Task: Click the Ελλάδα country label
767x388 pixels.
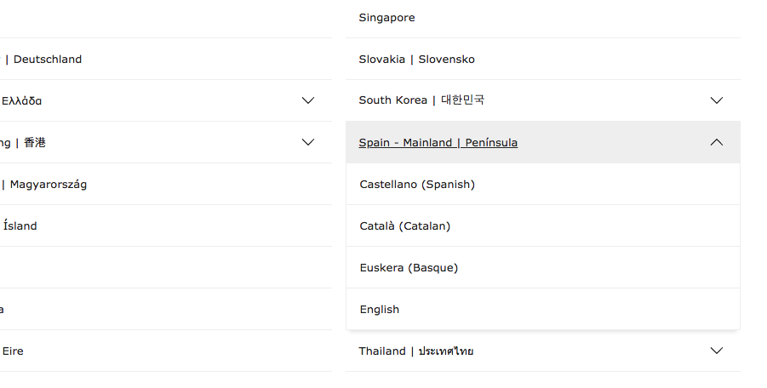Action: tap(22, 100)
